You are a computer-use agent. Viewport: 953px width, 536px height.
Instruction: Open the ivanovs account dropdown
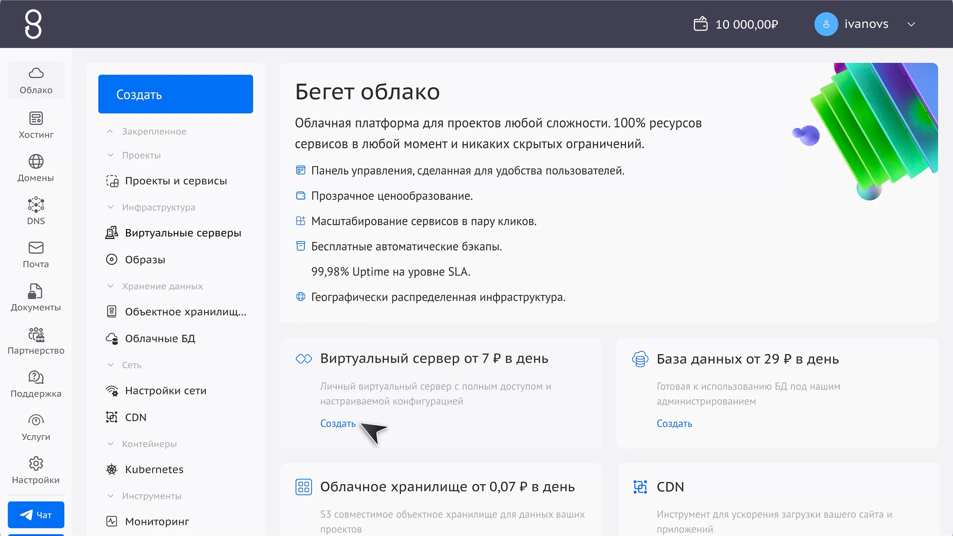click(x=911, y=24)
